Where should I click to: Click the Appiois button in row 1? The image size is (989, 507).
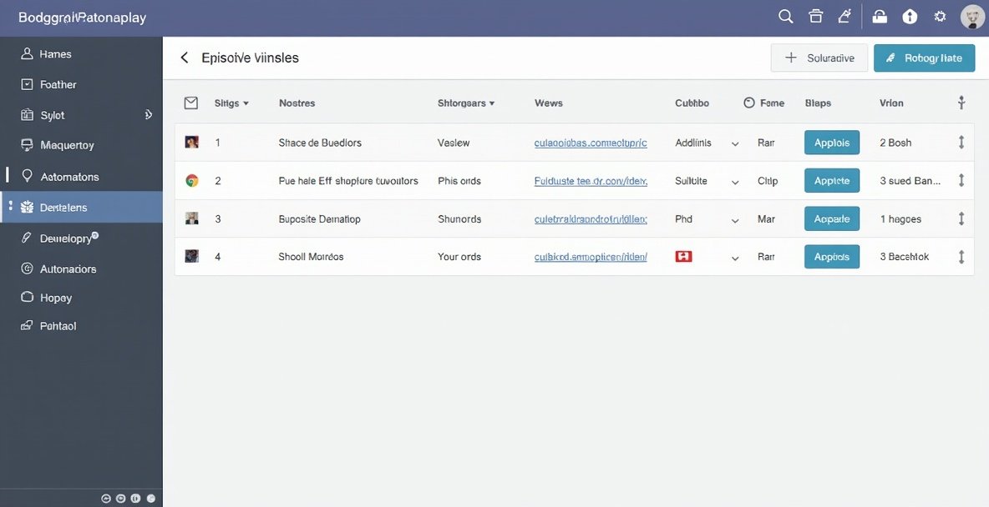[831, 143]
